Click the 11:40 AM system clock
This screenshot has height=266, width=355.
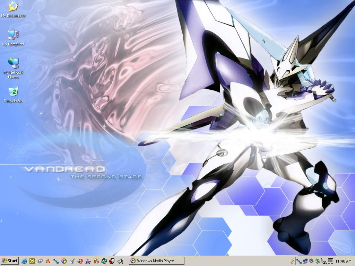[x=343, y=261]
